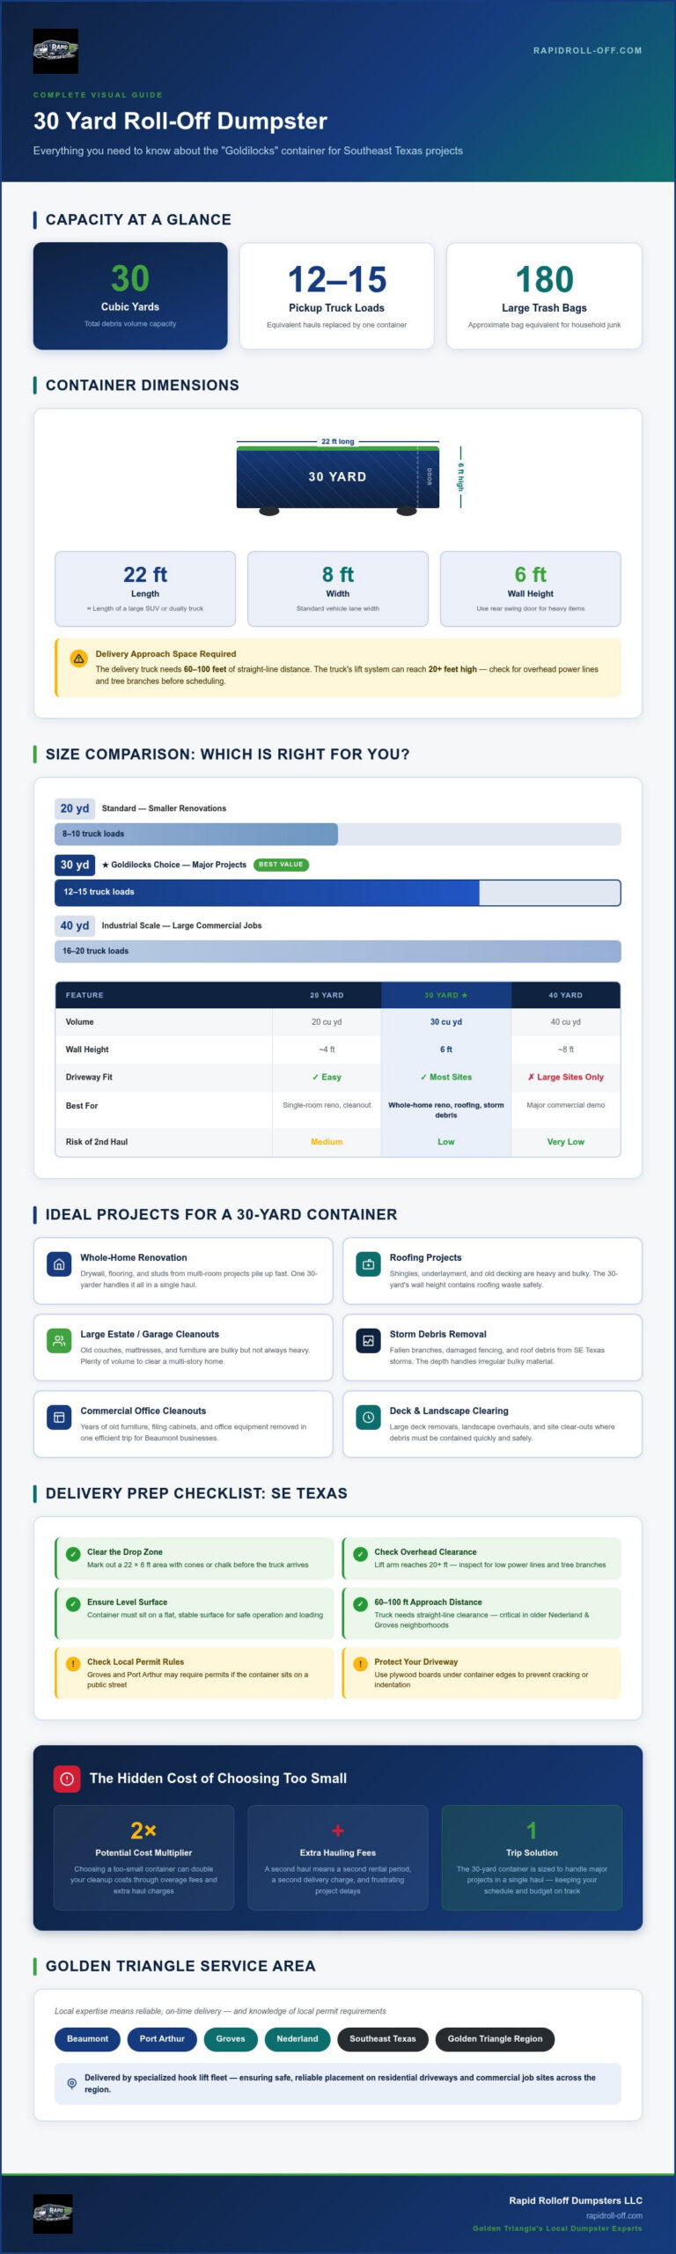The image size is (676, 2254).
Task: Click the Roofing Projects icon
Action: tap(368, 1264)
